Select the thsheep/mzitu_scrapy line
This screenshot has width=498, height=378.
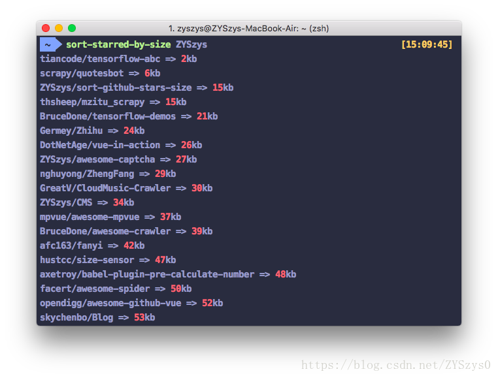113,102
